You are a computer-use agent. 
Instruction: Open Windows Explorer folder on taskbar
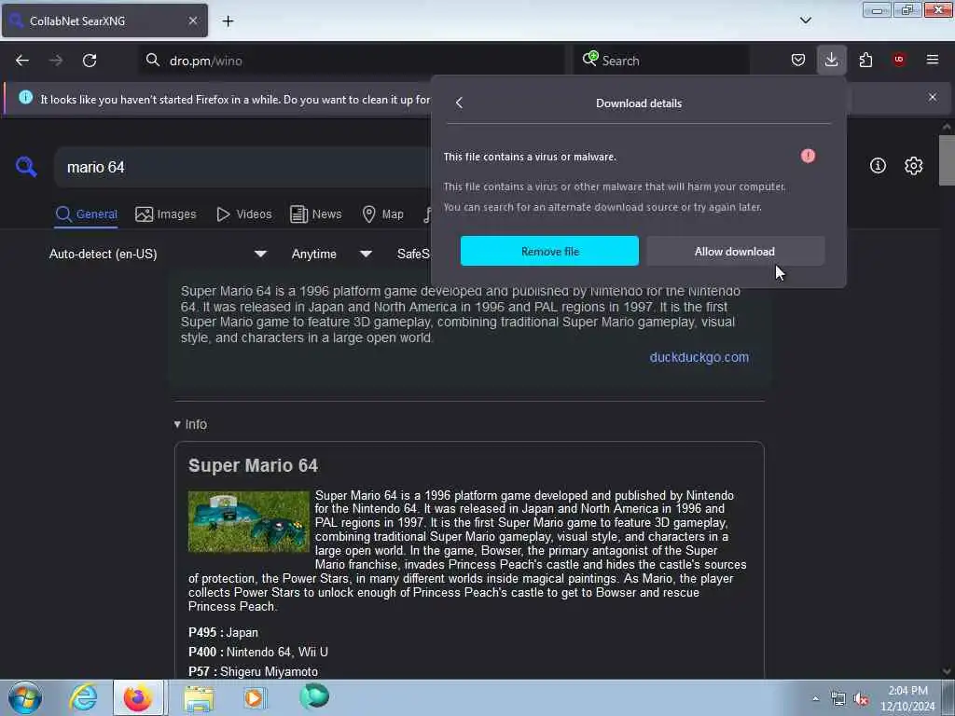(199, 697)
